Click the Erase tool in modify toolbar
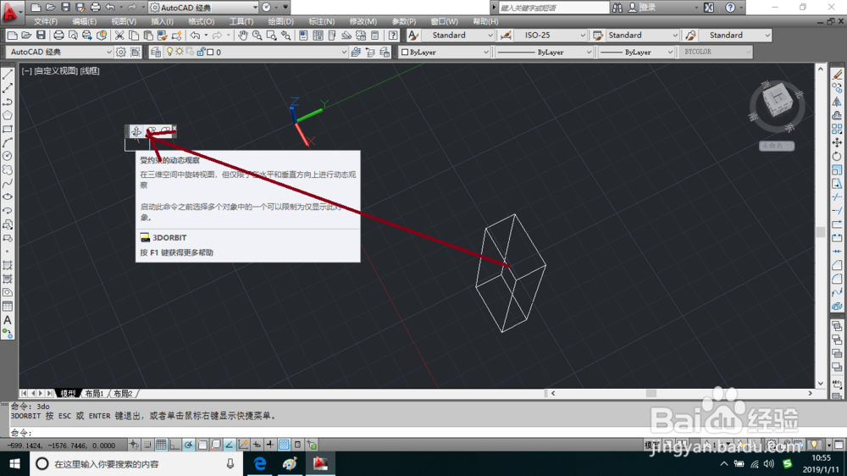 [837, 75]
